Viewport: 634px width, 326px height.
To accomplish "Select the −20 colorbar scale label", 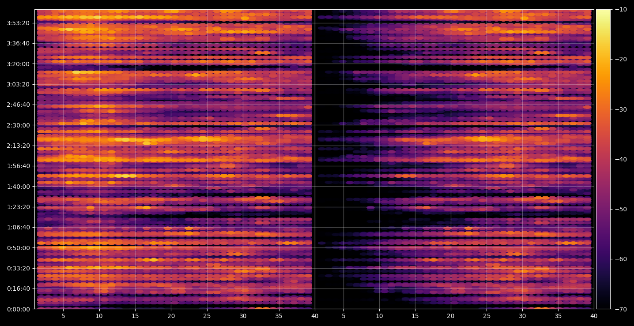I will 620,59.
